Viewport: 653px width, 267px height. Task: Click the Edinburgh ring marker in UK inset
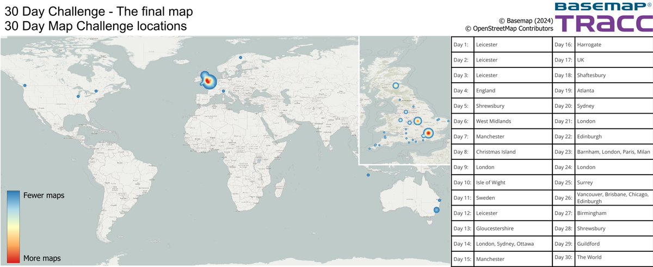[396, 85]
